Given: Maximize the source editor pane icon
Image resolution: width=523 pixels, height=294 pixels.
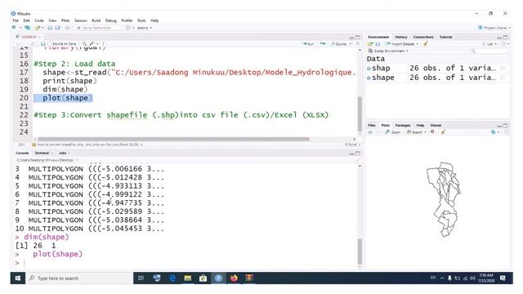Looking at the screenshot, I should click(x=358, y=37).
